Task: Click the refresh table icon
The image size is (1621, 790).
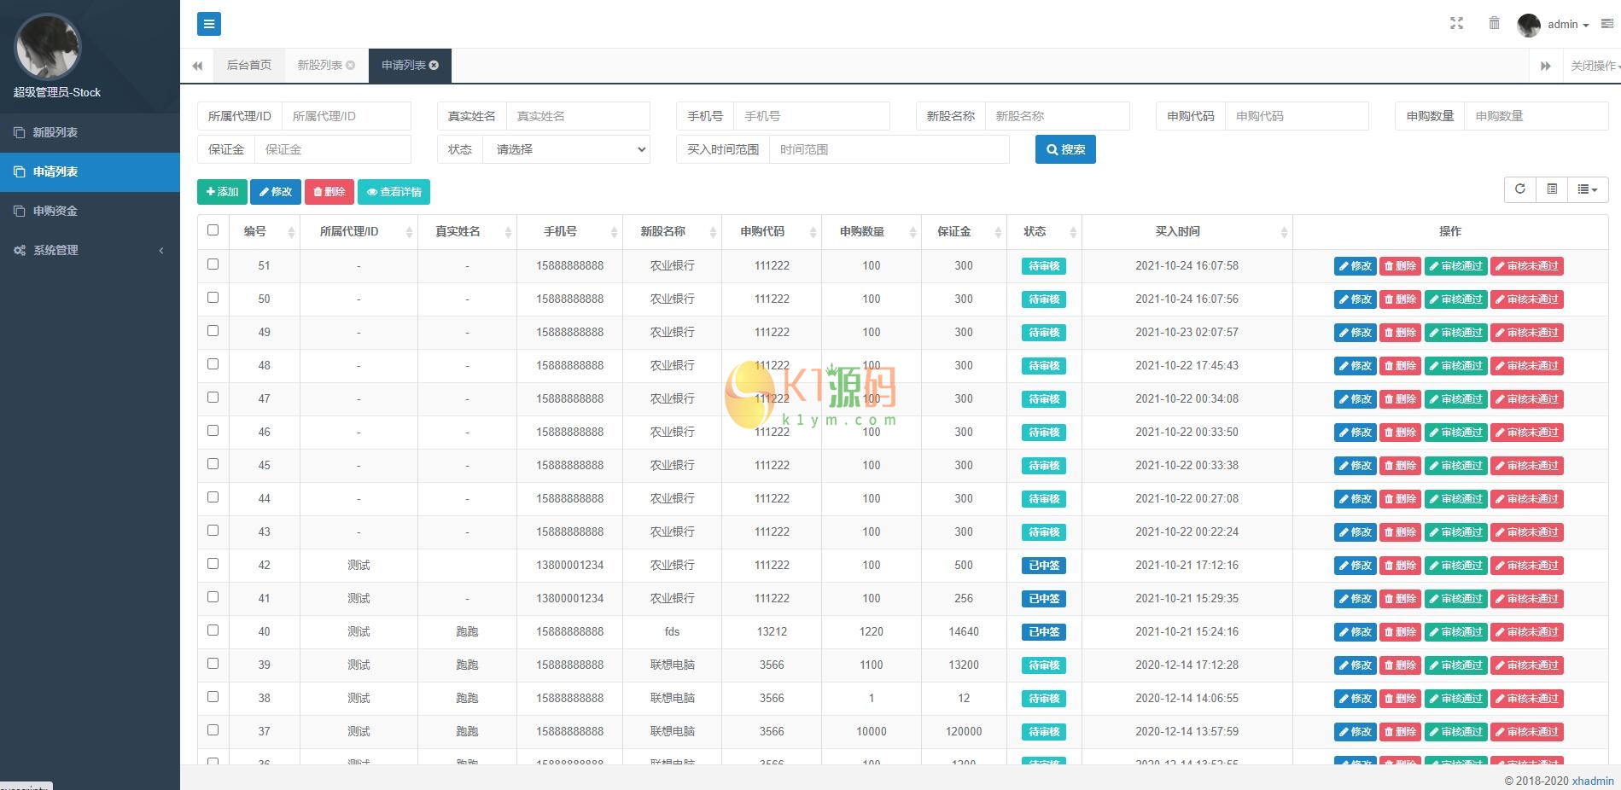Action: tap(1519, 189)
